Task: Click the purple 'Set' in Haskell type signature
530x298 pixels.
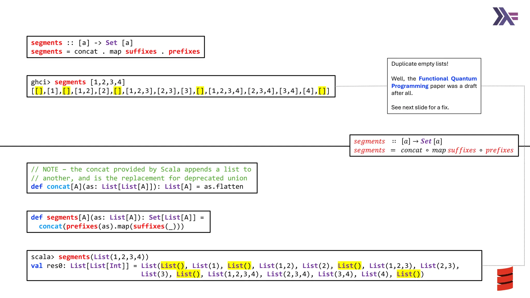Action: click(111, 43)
